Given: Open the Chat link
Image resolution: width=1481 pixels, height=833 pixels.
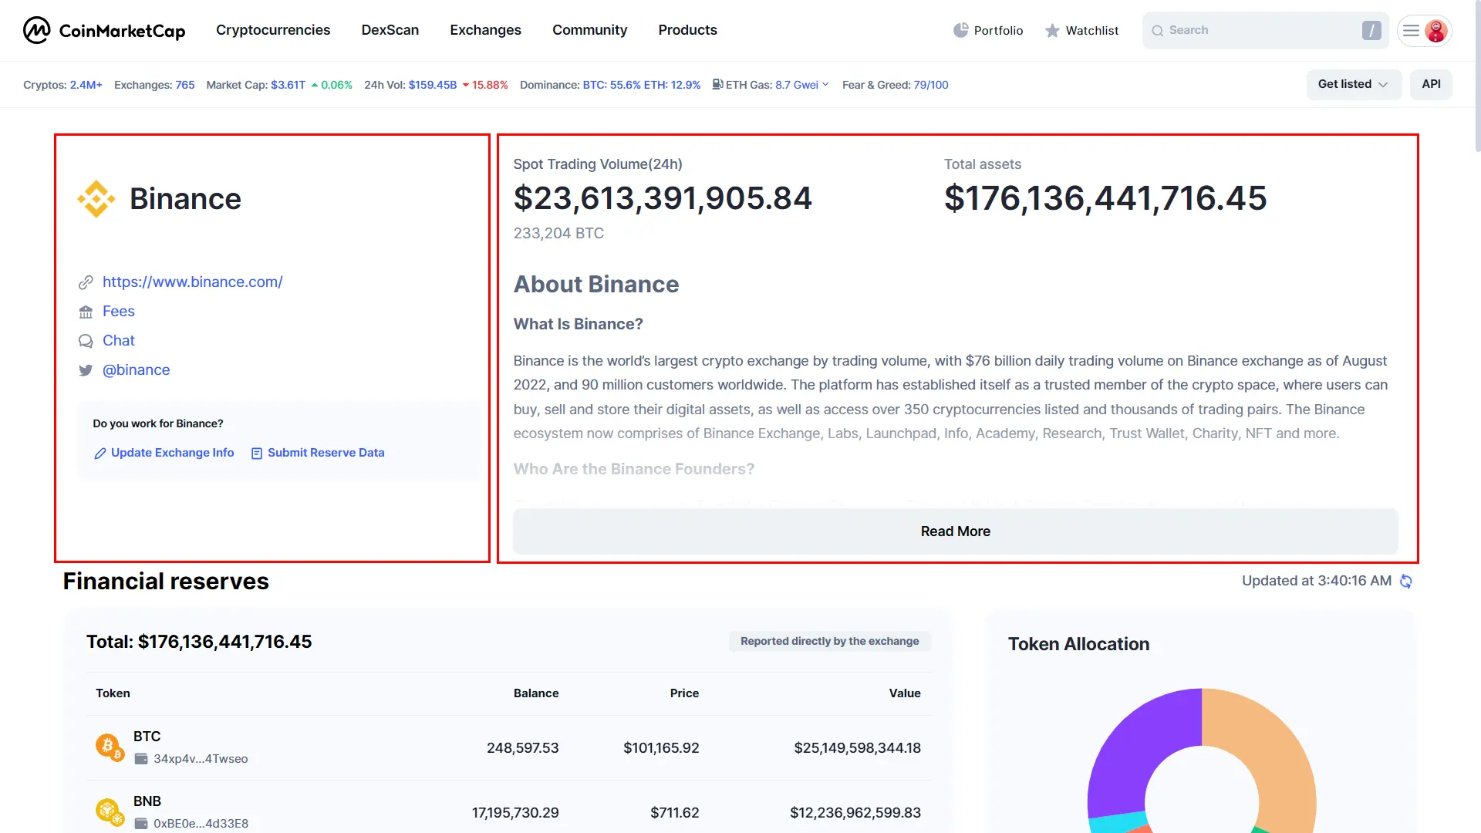Looking at the screenshot, I should click(x=119, y=341).
